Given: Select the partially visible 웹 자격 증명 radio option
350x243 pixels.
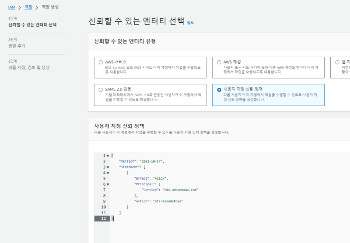Looking at the screenshot, I should (337, 62).
